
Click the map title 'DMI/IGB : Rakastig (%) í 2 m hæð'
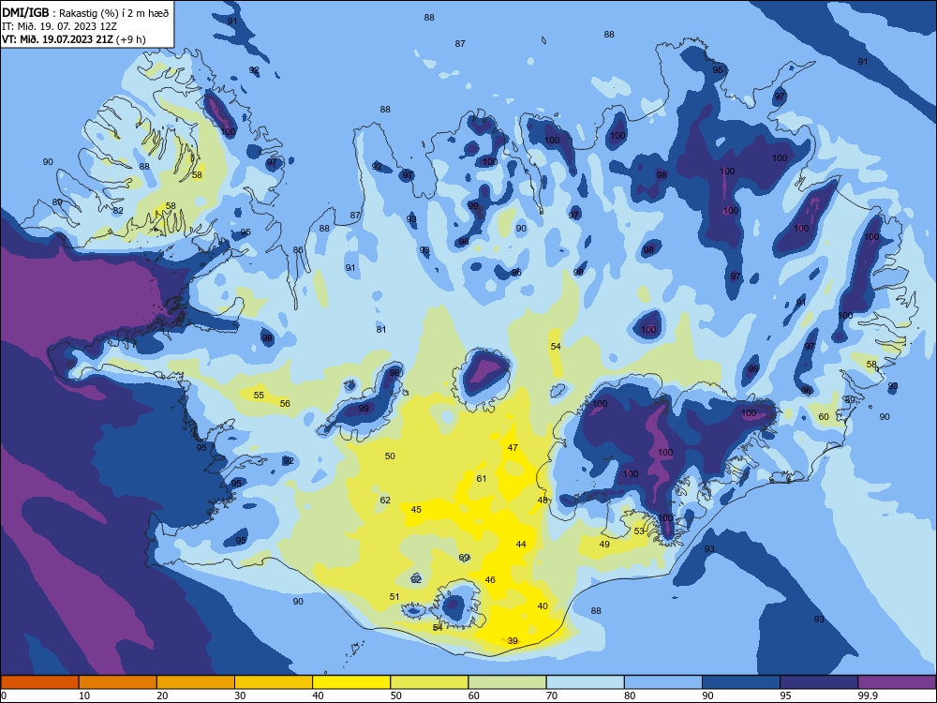click(x=85, y=12)
